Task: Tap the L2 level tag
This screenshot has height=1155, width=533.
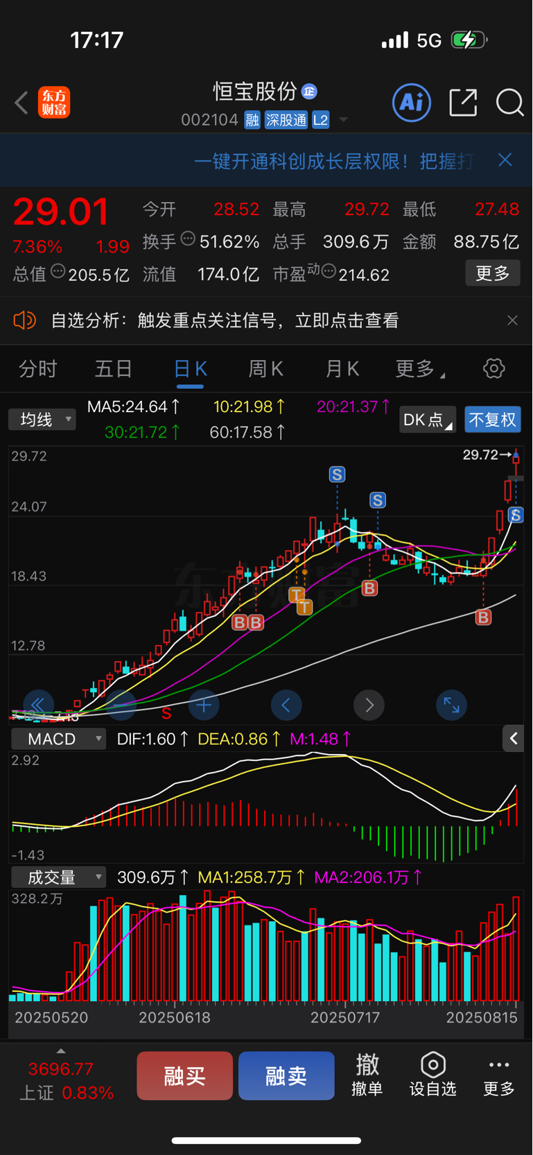Action: 320,120
